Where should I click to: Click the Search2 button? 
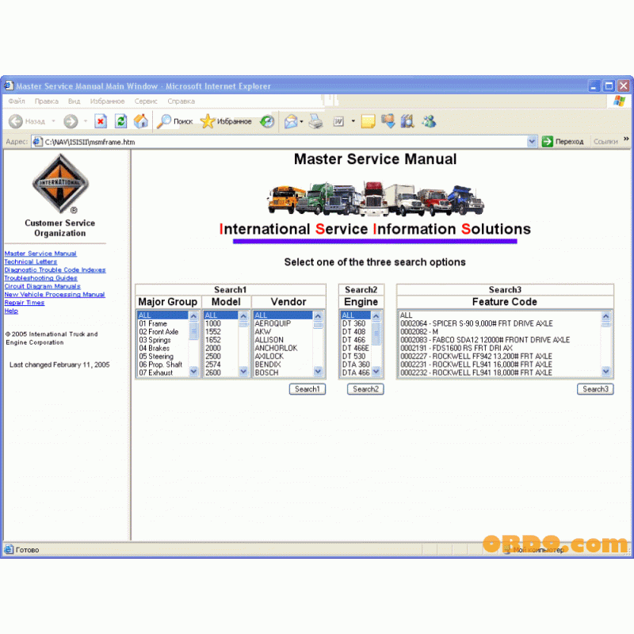tap(365, 389)
